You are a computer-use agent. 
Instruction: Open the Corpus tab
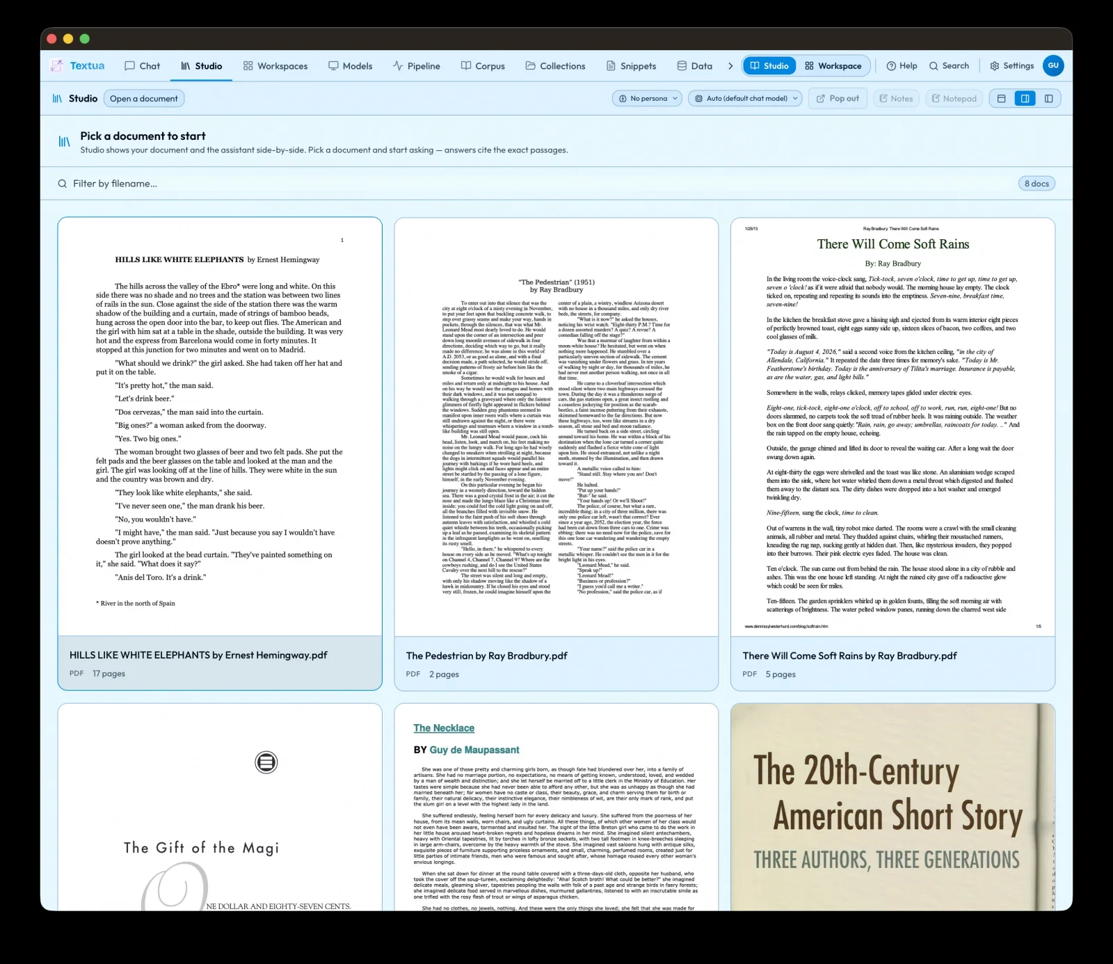[x=483, y=66]
